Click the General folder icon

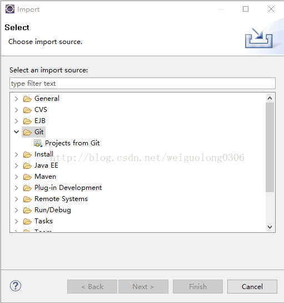click(x=27, y=99)
